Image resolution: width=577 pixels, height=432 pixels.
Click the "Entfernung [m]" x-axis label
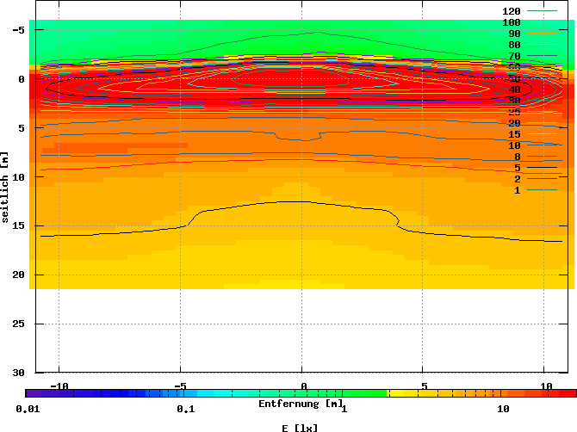[301, 403]
